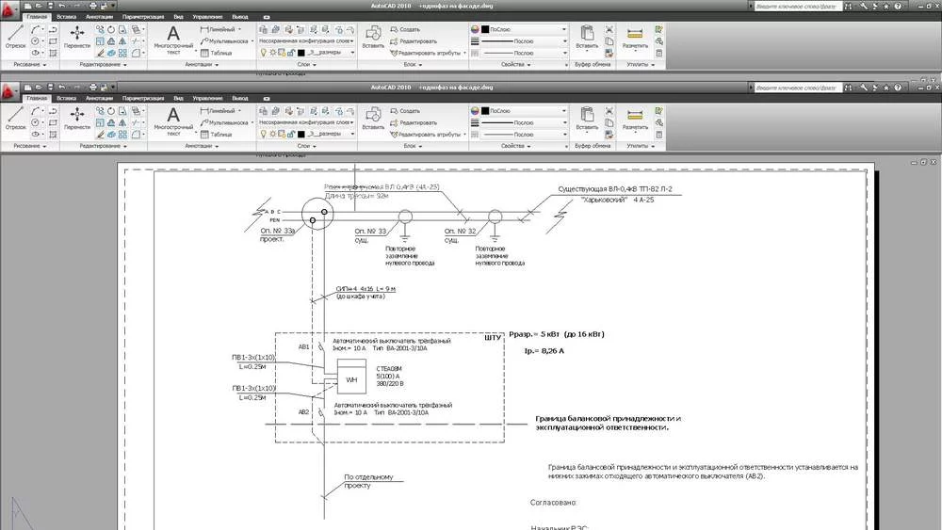This screenshot has width=942, height=530.
Task: Expand the Редактирование panel in upper window
Action: 104,64
